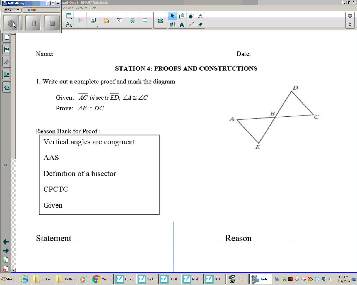Select the Pens tool
This screenshot has width=357, height=285.
pyautogui.click(x=173, y=24)
